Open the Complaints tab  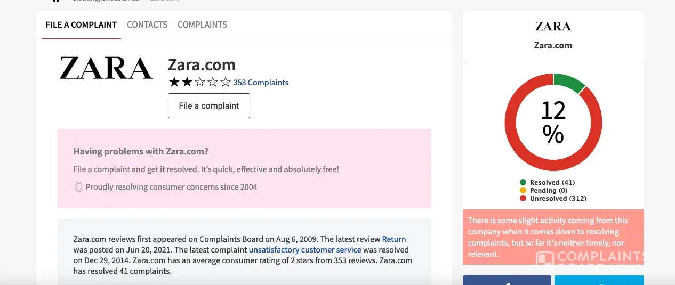(x=202, y=25)
